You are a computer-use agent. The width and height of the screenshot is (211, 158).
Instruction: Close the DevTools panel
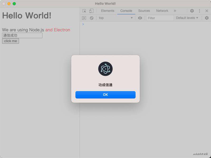(207, 11)
